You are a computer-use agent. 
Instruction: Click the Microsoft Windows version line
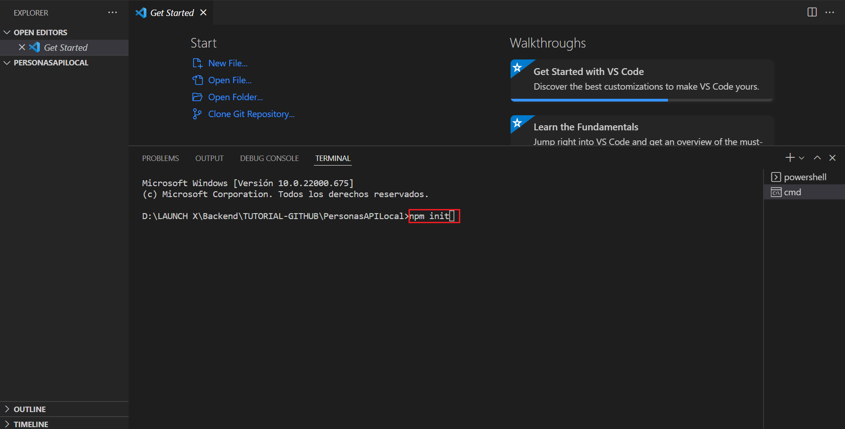tap(248, 183)
